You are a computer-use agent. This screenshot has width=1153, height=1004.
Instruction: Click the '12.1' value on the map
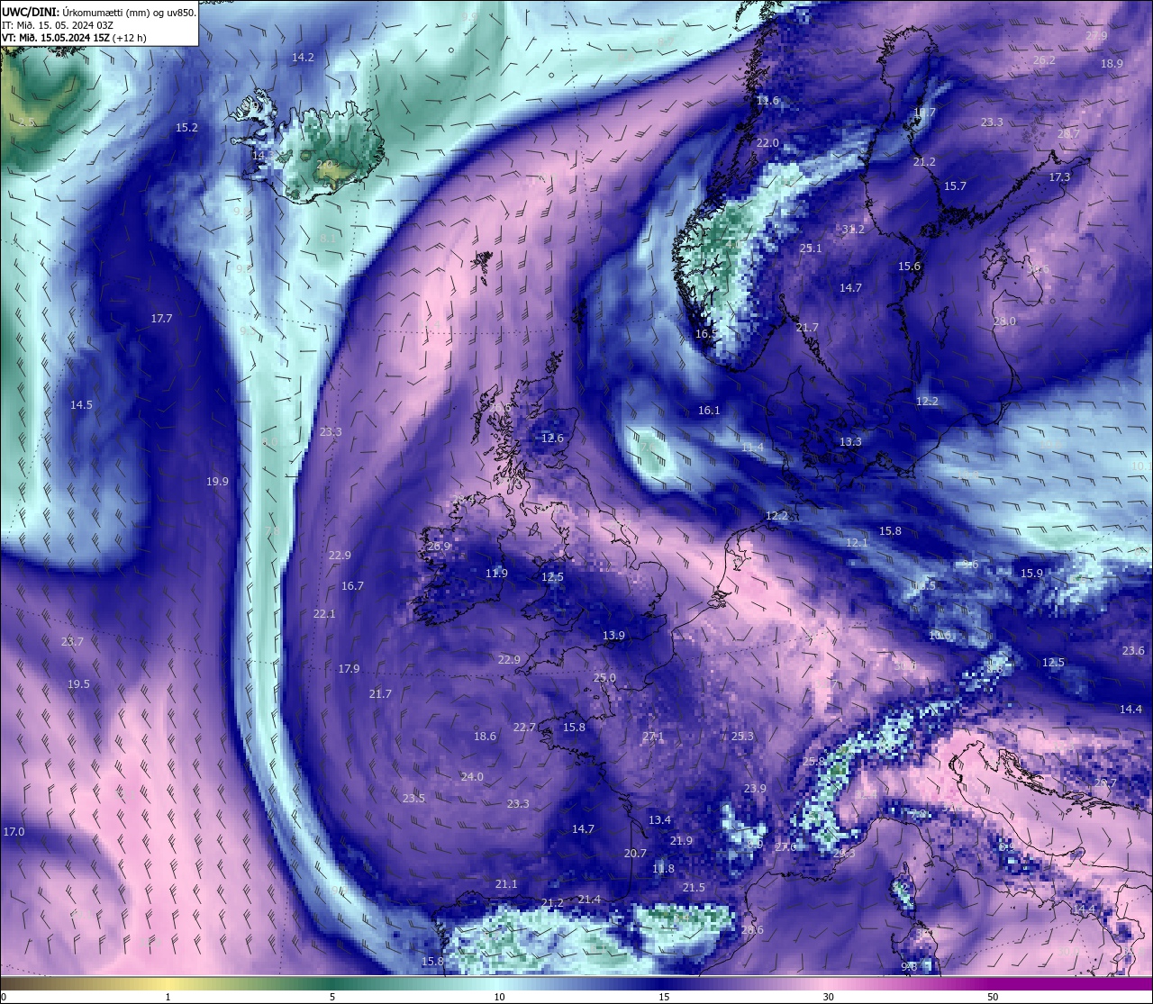tap(857, 543)
